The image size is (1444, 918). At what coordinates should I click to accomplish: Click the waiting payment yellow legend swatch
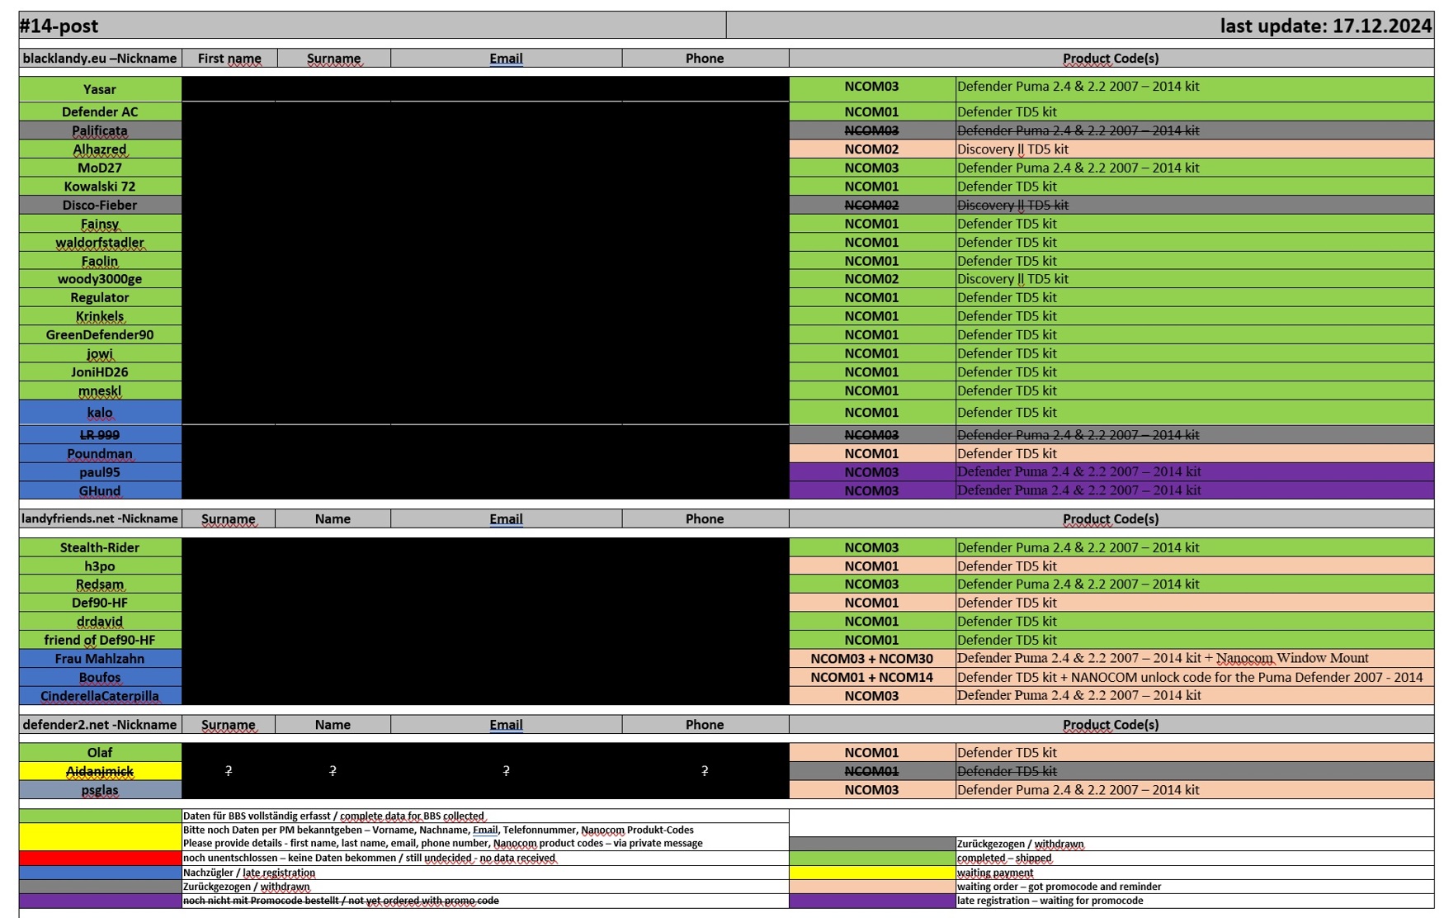872,873
